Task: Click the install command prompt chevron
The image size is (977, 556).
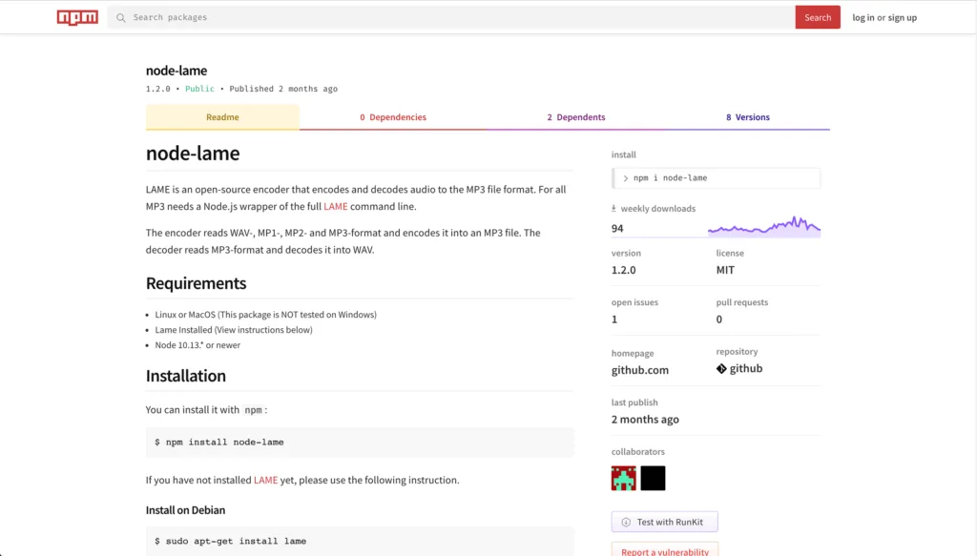Action: 626,178
